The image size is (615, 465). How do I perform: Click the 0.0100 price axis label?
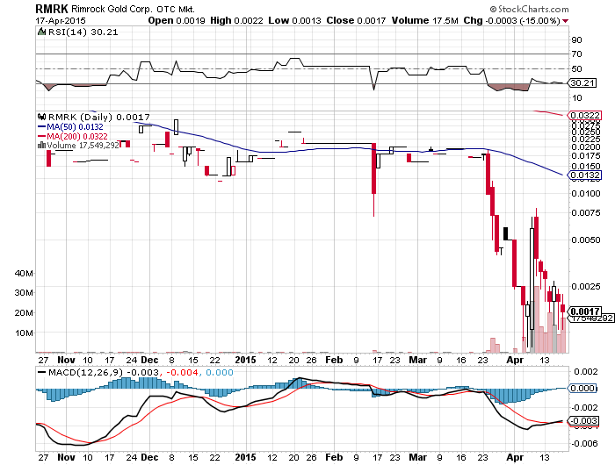coord(586,194)
